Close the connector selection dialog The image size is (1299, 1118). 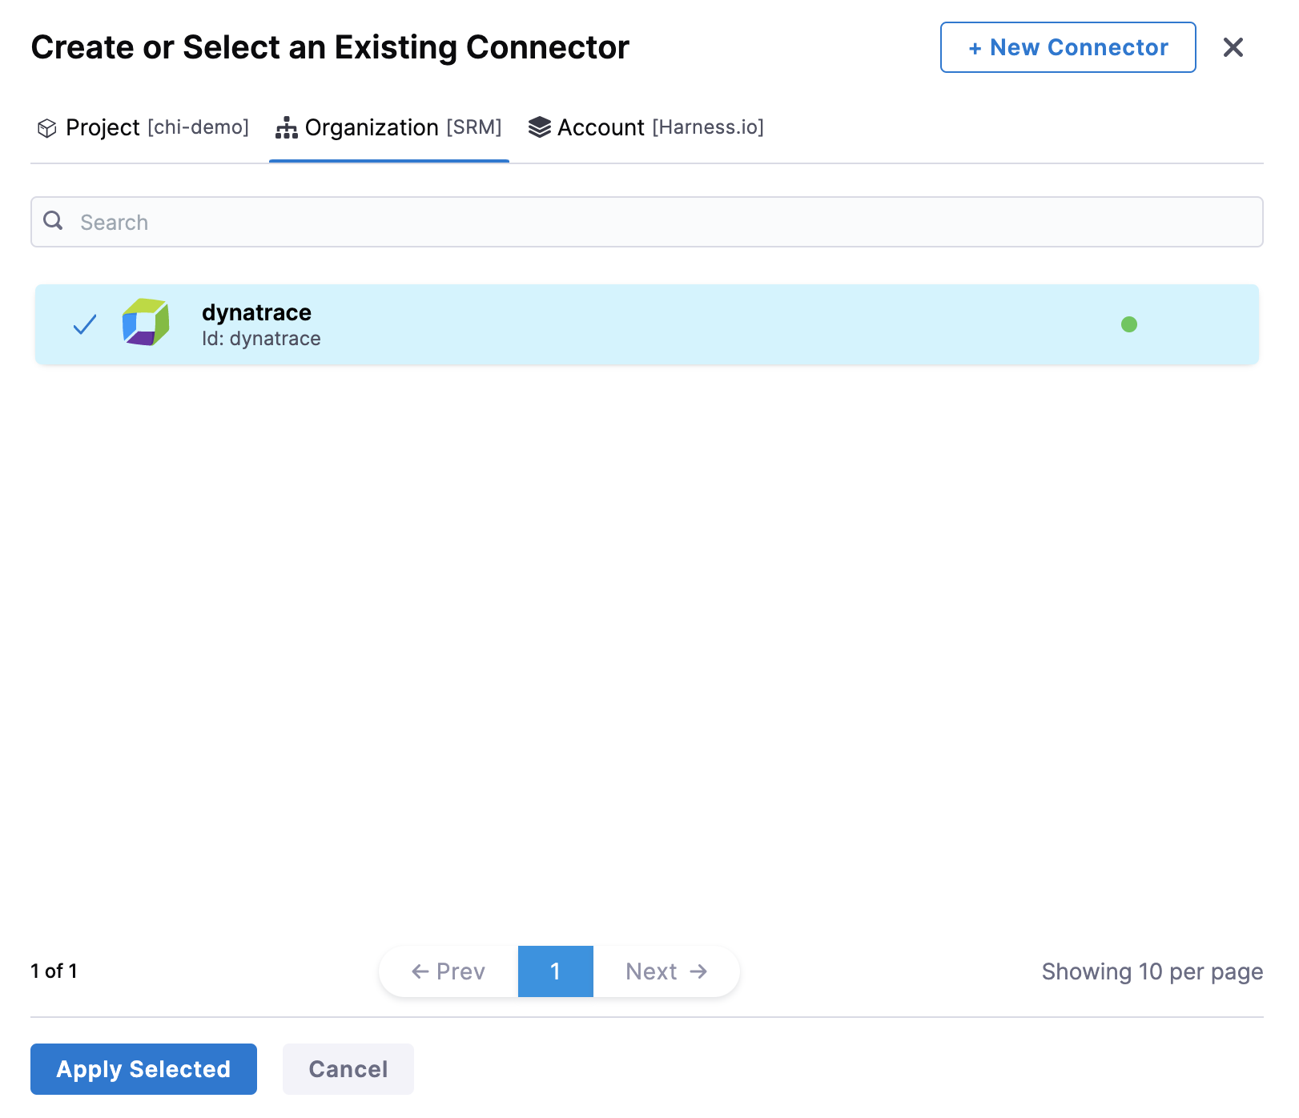(x=1233, y=47)
